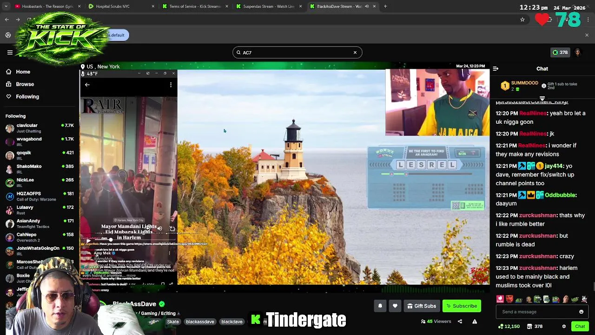Open the Kick balance 378 in header
The image size is (595, 335).
click(559, 53)
